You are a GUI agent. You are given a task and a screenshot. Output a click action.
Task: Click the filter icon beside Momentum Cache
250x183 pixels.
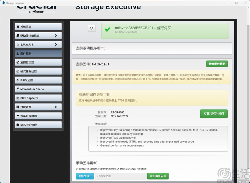tap(18, 89)
